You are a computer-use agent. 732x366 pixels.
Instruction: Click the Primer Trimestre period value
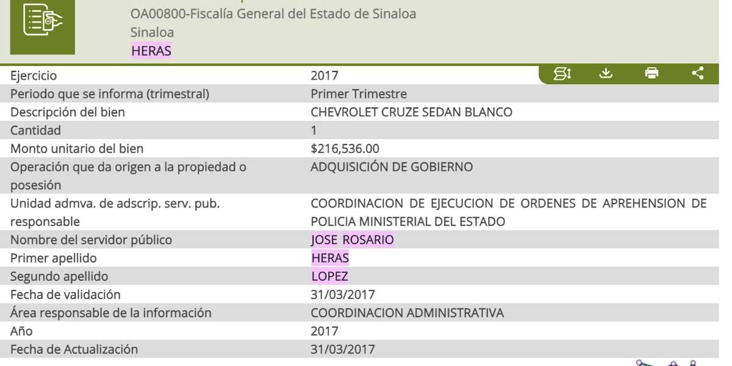click(x=358, y=94)
